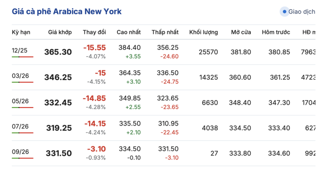This screenshot has width=329, height=173.
Task: Sort by the Giá khớp column header
Action: click(x=60, y=32)
